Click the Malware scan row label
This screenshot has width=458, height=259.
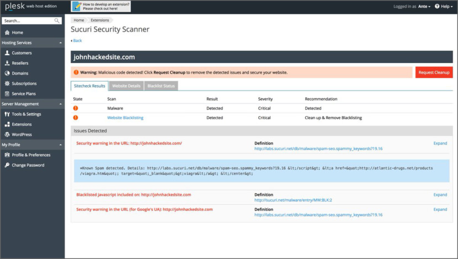tap(115, 108)
